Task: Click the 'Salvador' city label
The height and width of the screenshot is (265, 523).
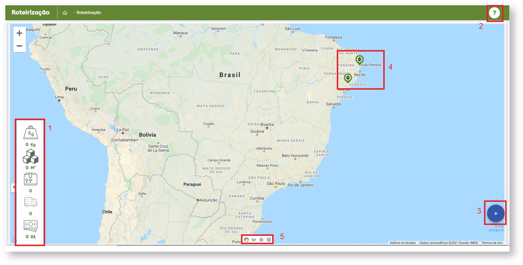Action: (334, 104)
